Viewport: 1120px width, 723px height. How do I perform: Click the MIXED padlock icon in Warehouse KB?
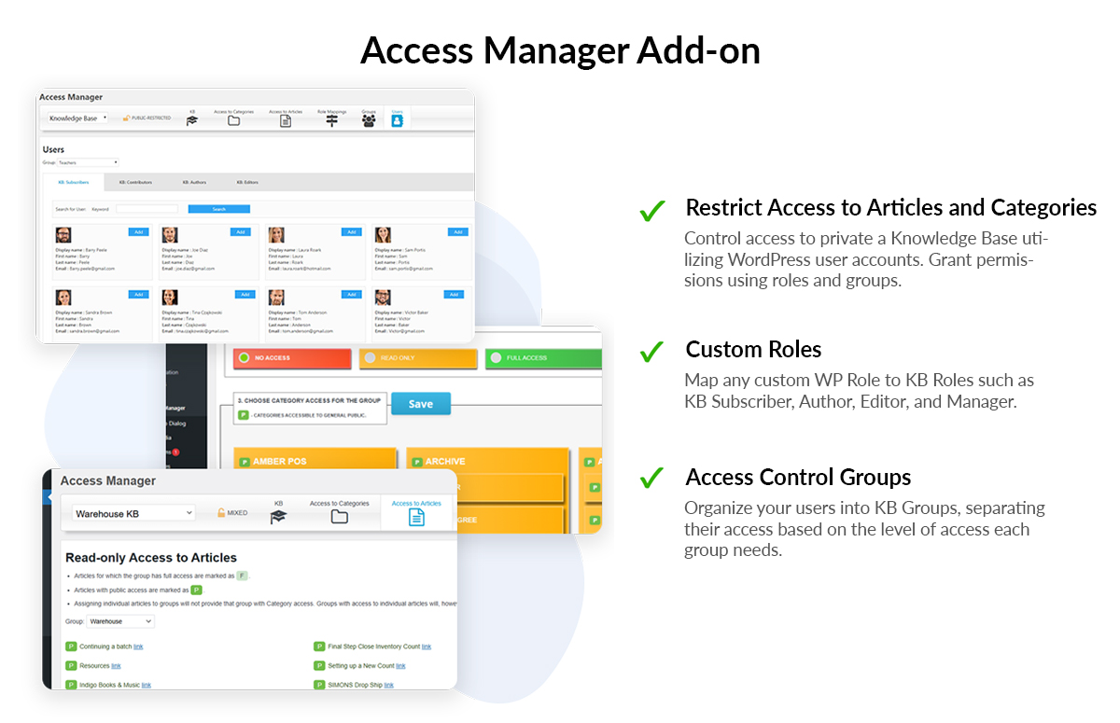tap(221, 512)
